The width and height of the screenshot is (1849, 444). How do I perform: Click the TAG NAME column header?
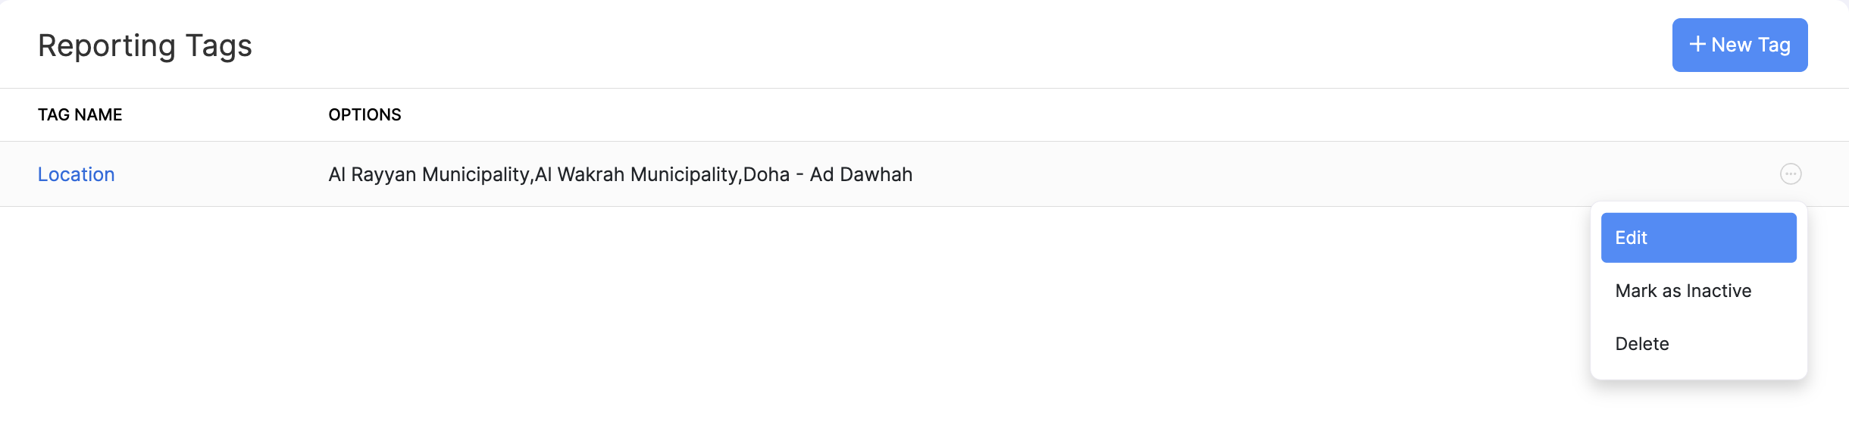pos(80,114)
